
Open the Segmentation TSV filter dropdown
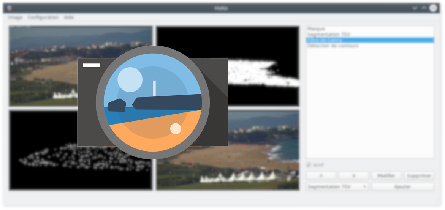tap(337, 187)
